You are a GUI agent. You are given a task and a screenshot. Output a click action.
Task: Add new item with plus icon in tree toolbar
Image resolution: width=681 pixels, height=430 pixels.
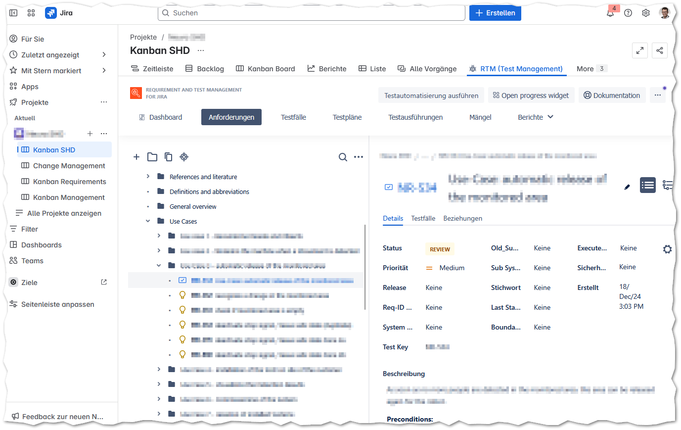136,157
